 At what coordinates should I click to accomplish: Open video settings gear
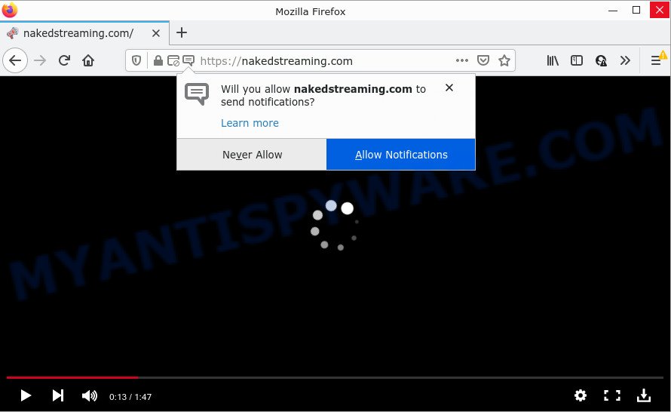581,395
